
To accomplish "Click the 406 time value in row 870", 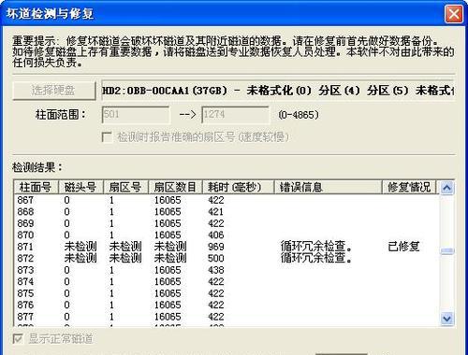I will (x=216, y=234).
